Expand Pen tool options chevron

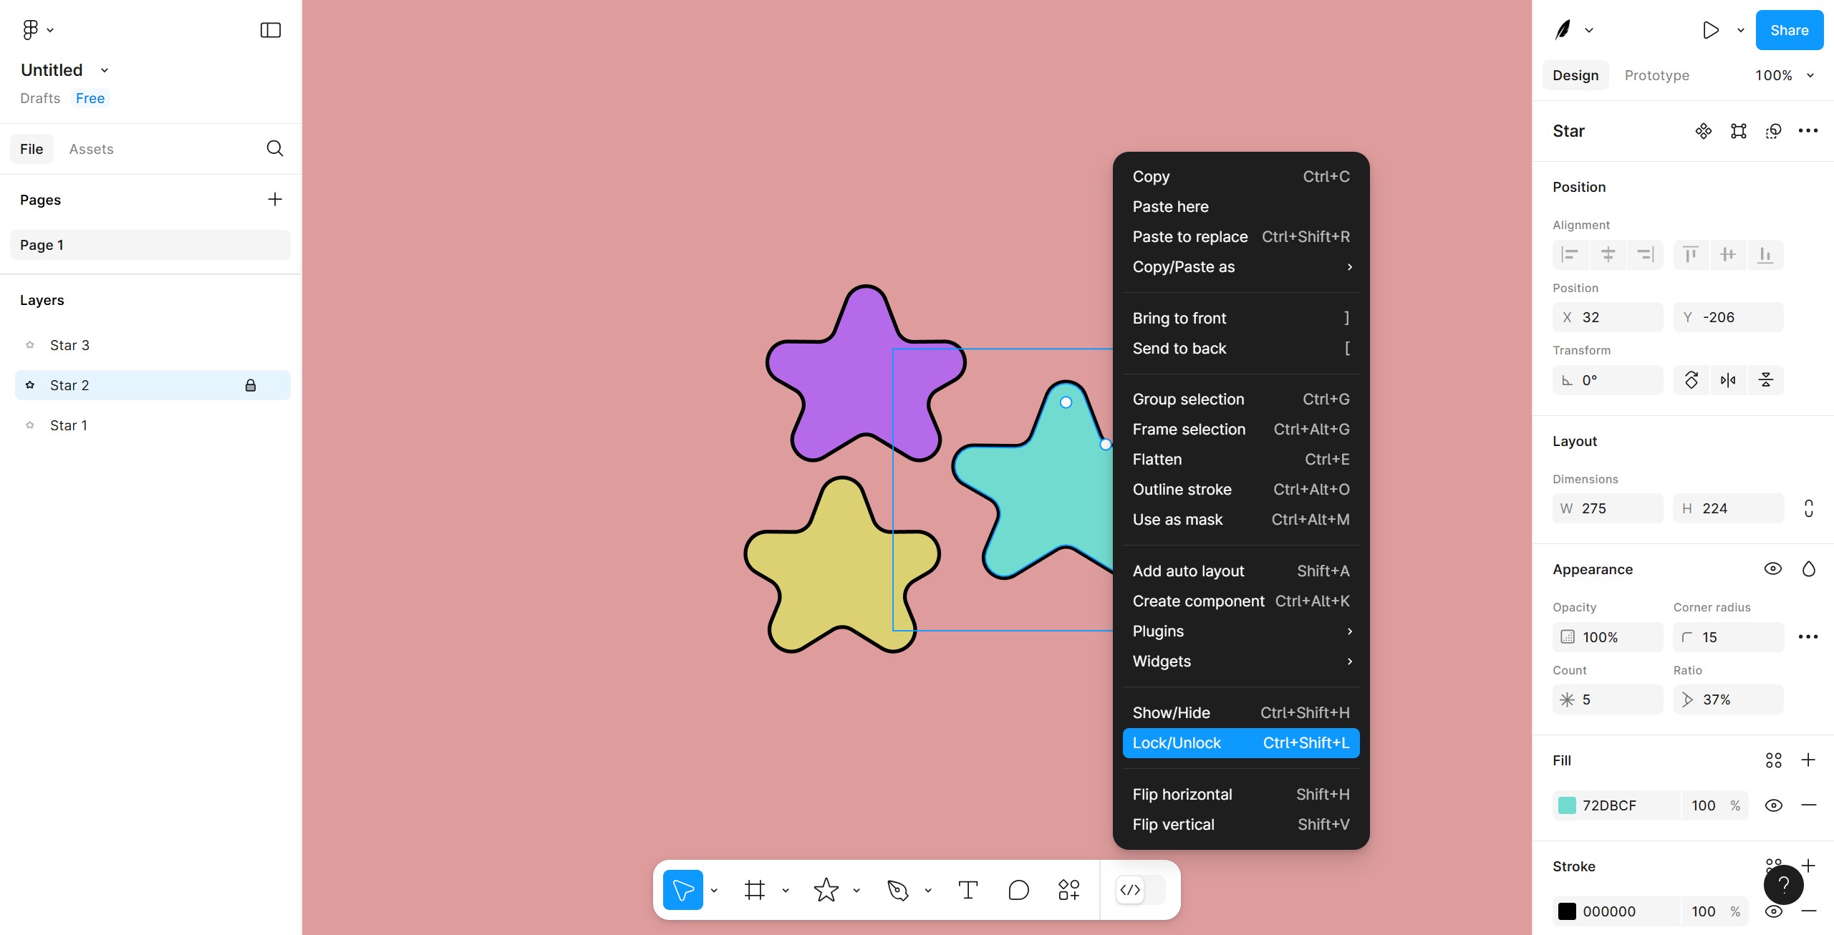pos(928,891)
